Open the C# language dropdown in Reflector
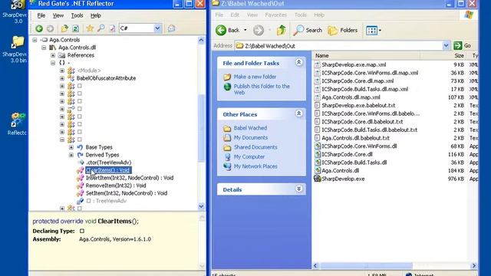The image size is (491, 276). [157, 28]
